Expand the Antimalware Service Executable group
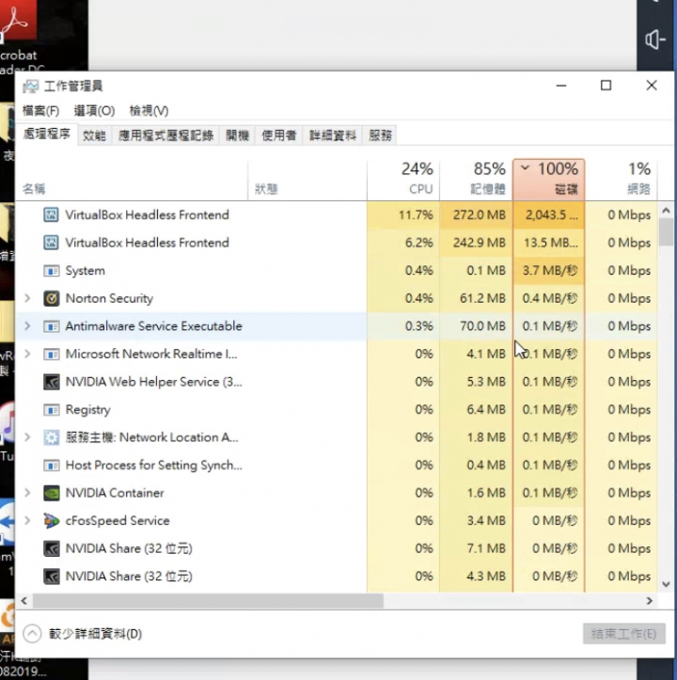The height and width of the screenshot is (680, 677). [27, 326]
